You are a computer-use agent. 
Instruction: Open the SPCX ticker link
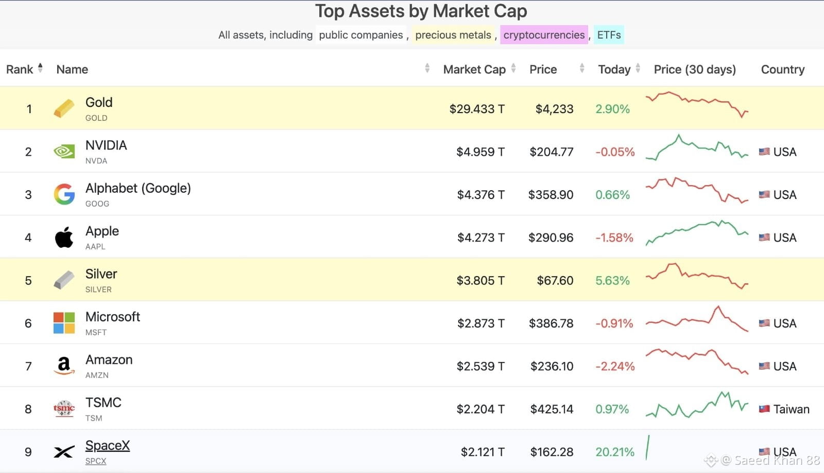coord(96,461)
